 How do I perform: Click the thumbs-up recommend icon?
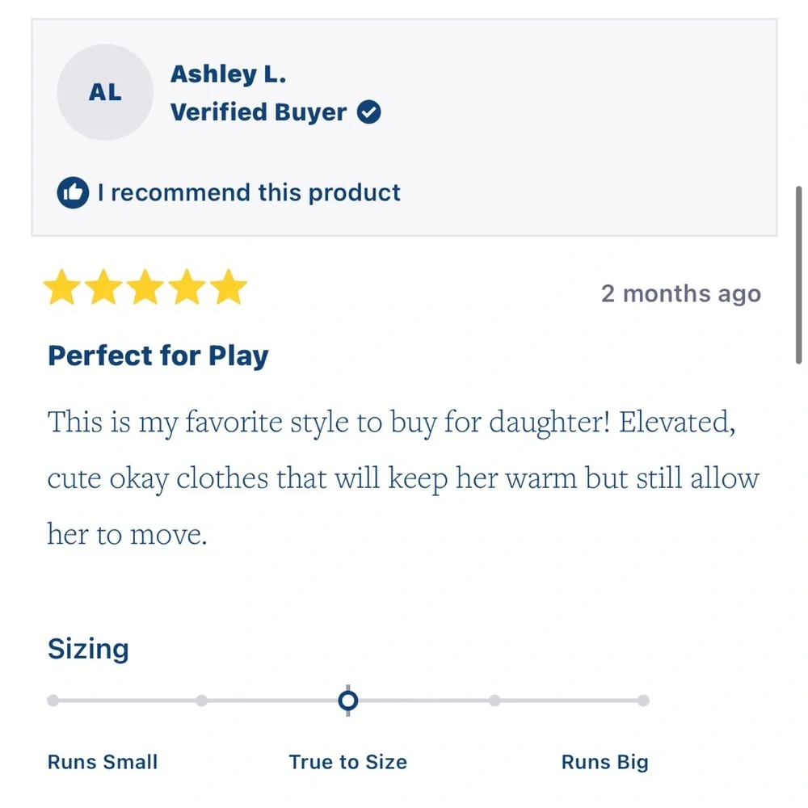pyautogui.click(x=73, y=193)
